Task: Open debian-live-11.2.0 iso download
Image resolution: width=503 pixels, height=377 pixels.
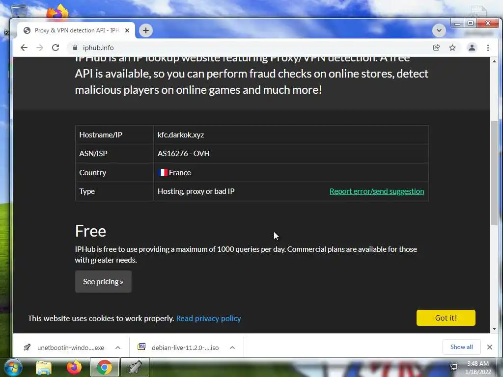Action: [179, 348]
